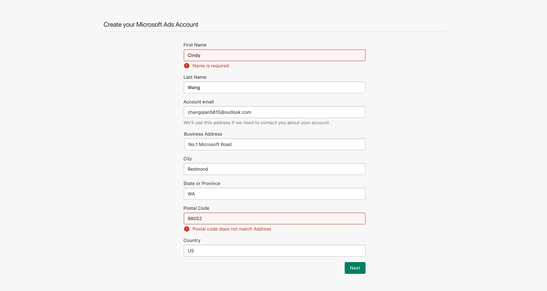The image size is (547, 291).
Task: Click the Postal Code label
Action: 196,208
